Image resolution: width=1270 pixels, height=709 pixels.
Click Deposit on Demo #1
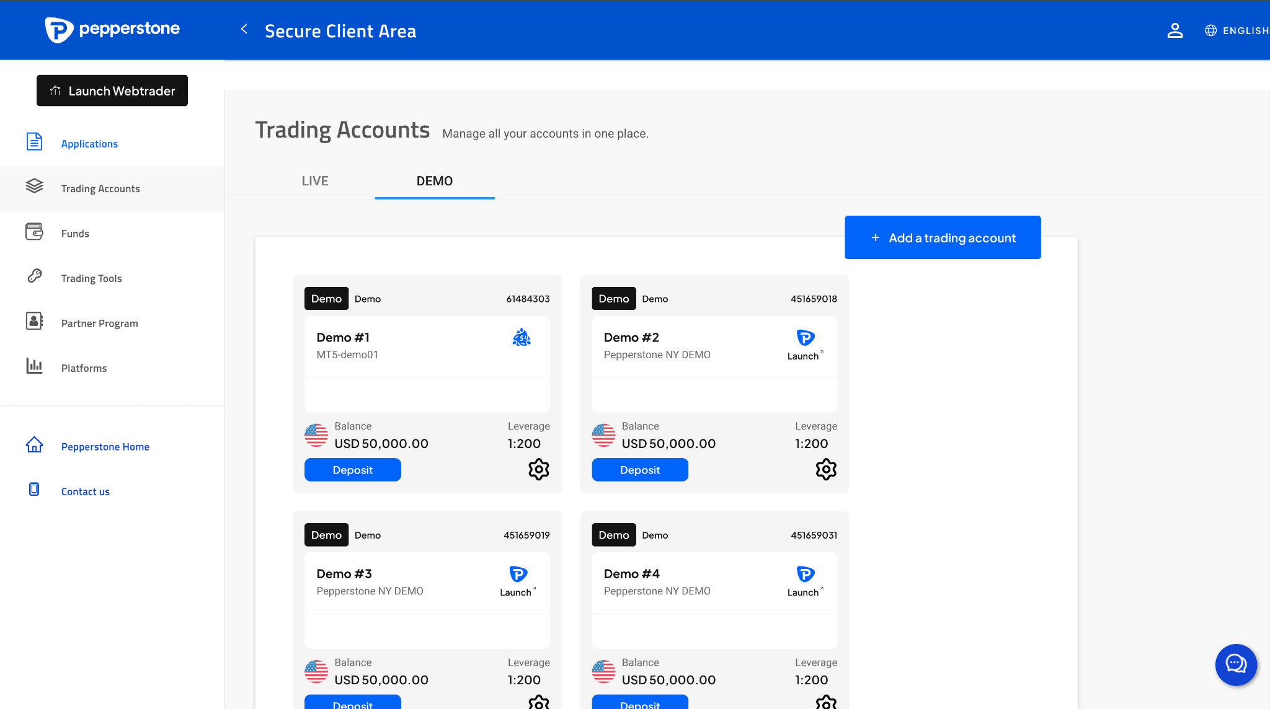[x=352, y=470]
